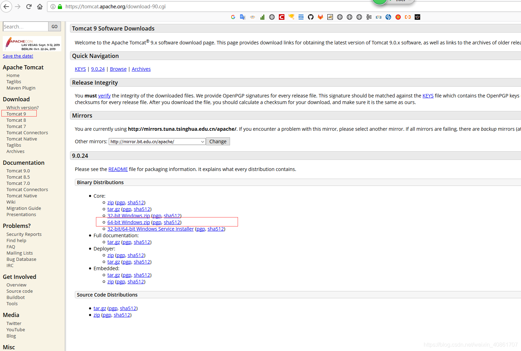
Task: Download the Core zip file
Action: coord(111,203)
